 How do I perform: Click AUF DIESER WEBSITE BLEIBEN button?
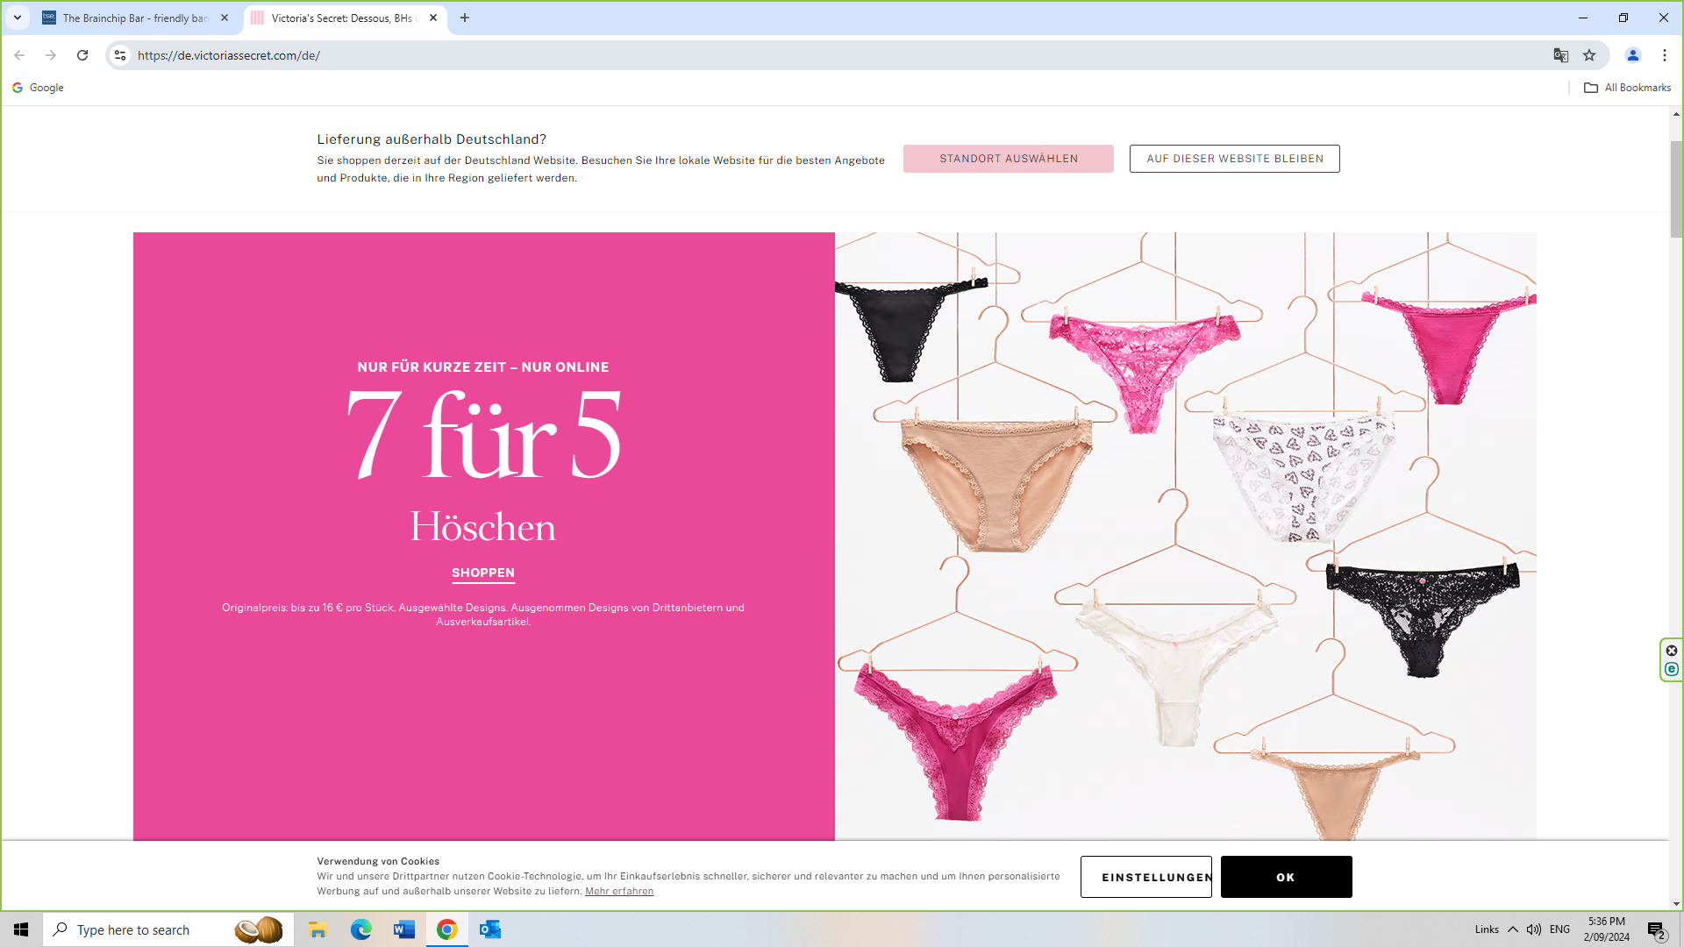pos(1235,159)
